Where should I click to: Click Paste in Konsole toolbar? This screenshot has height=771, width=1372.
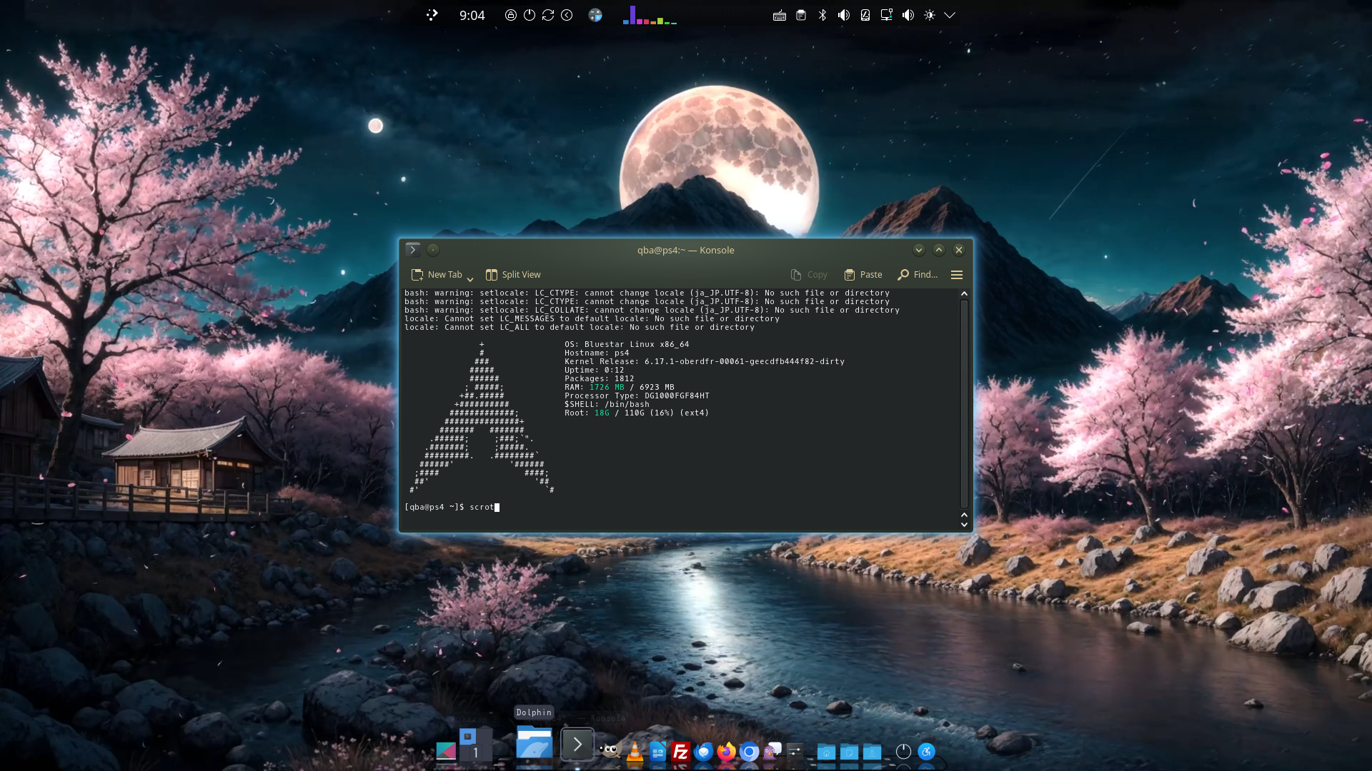coord(863,275)
